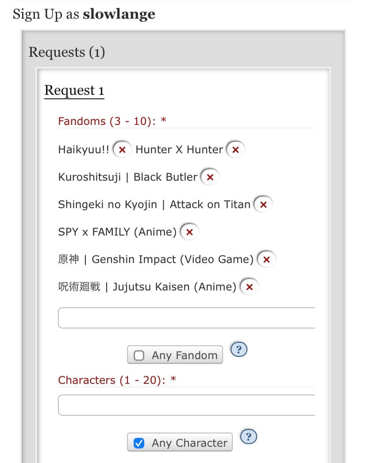Remove Shingeki no Kyojin fandom tag

[263, 204]
